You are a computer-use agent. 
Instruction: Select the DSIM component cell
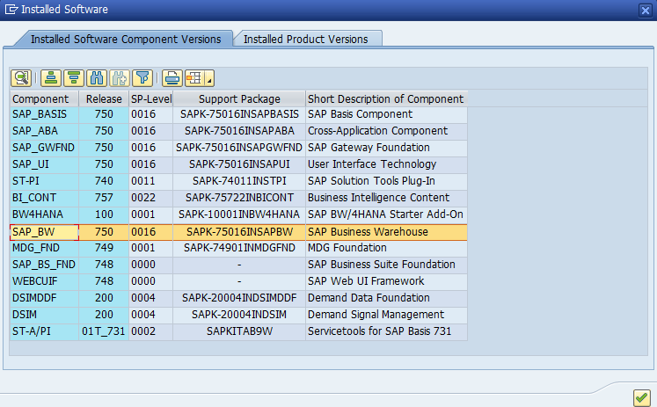[x=44, y=315]
